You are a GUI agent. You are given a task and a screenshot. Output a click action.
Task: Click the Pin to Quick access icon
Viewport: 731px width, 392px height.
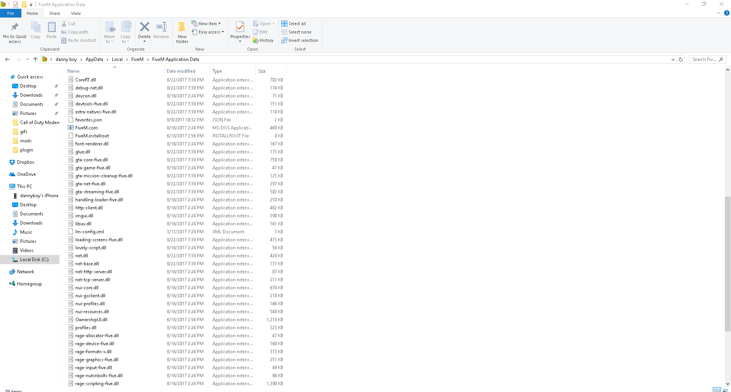[15, 27]
